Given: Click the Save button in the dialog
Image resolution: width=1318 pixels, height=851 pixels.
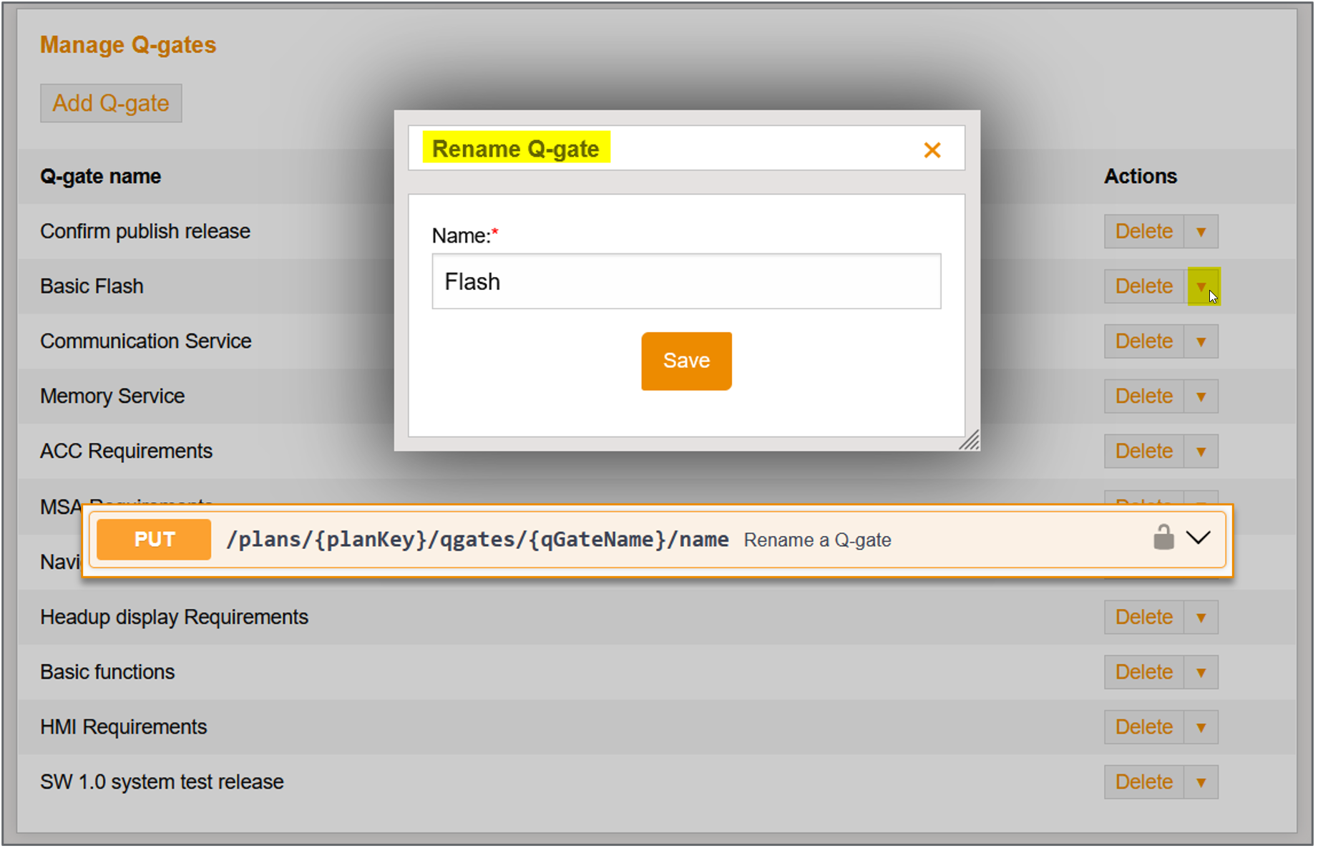Looking at the screenshot, I should (685, 361).
